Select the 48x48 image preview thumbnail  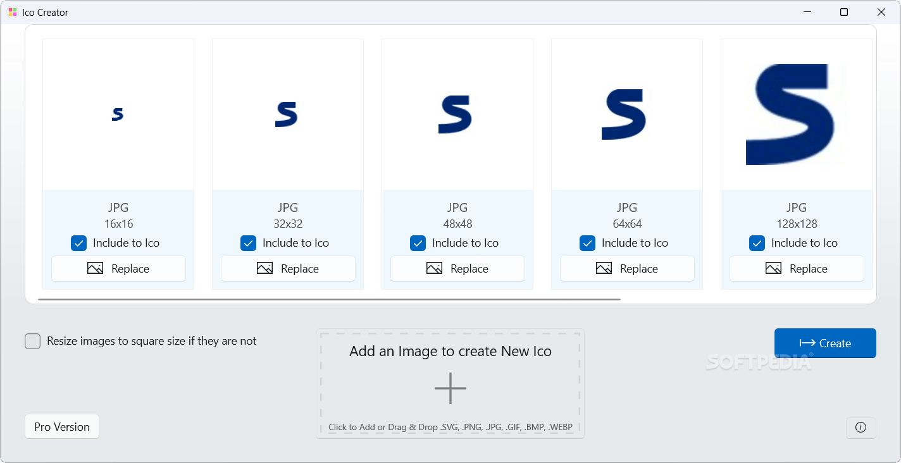tap(457, 114)
